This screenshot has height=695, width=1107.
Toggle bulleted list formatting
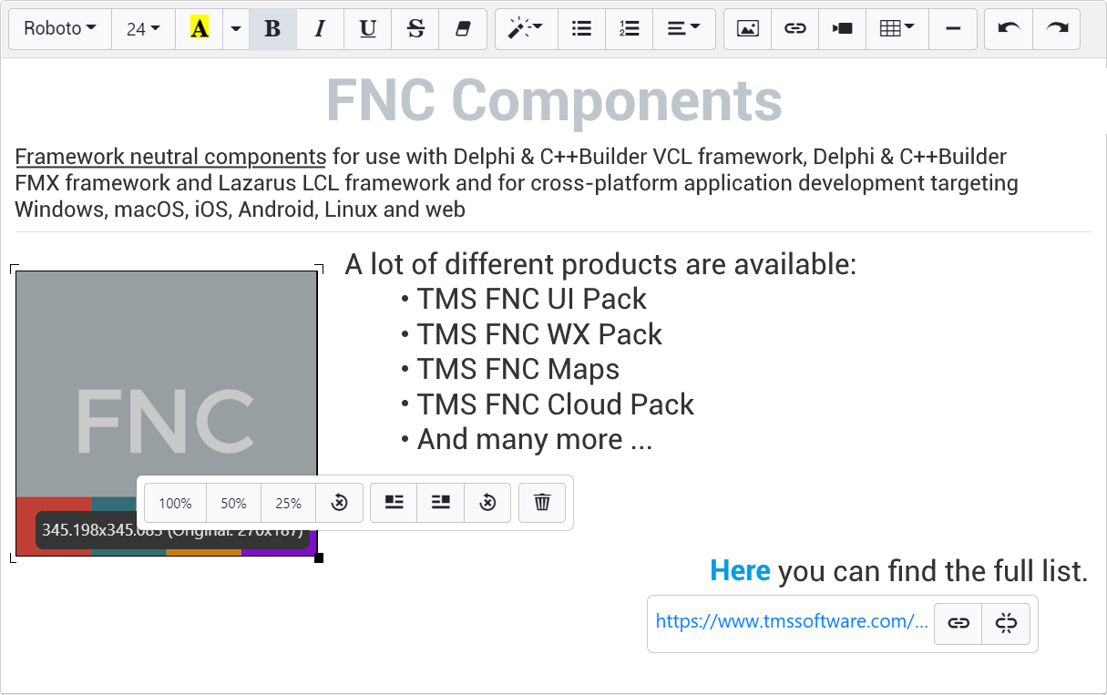[581, 28]
